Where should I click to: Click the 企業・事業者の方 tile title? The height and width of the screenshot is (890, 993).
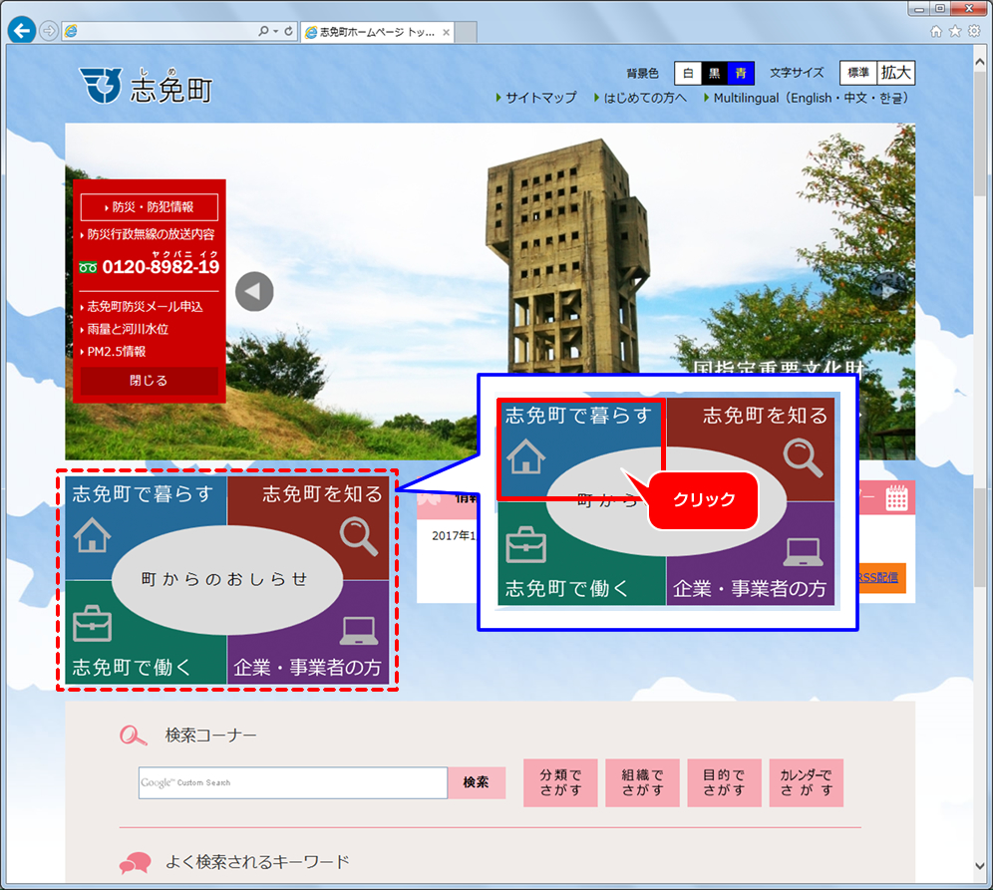(307, 667)
